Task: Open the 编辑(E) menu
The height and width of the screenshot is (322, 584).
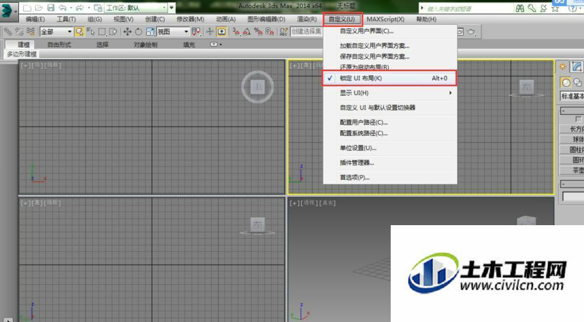Action: tap(36, 19)
